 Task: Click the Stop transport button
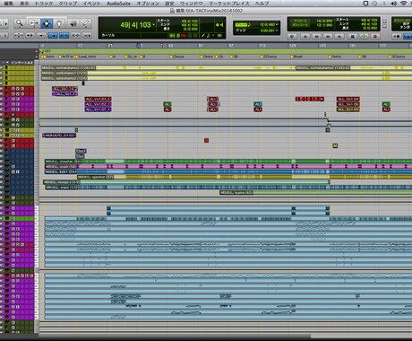pyautogui.click(x=352, y=36)
